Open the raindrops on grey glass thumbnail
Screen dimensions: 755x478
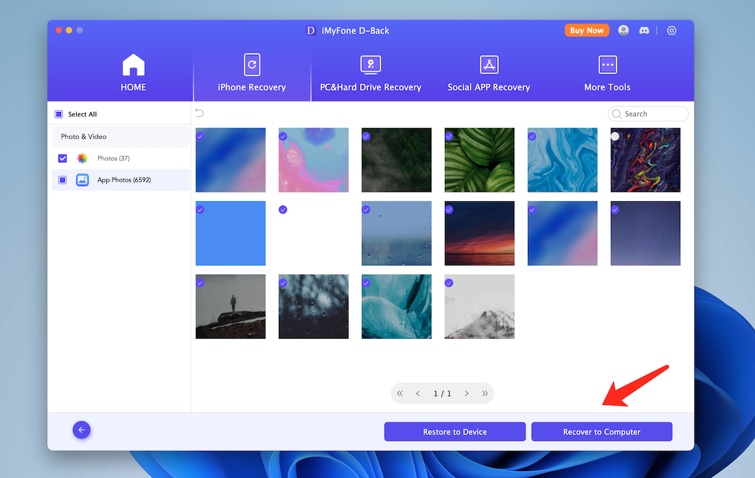(x=396, y=233)
